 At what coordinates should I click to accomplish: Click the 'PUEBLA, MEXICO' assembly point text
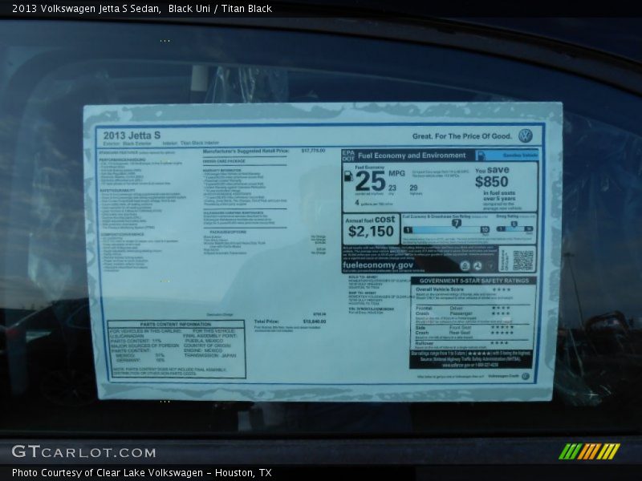pyautogui.click(x=204, y=341)
